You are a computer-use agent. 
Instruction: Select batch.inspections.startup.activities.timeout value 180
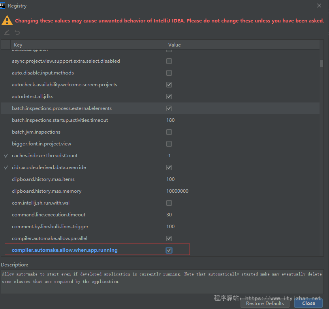(x=170, y=120)
